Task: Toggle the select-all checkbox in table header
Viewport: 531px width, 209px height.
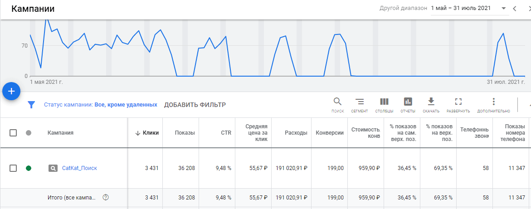Action: pos(13,133)
